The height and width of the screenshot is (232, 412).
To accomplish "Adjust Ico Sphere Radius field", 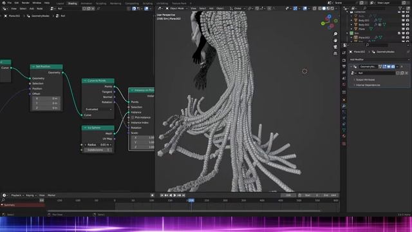I will (98, 144).
